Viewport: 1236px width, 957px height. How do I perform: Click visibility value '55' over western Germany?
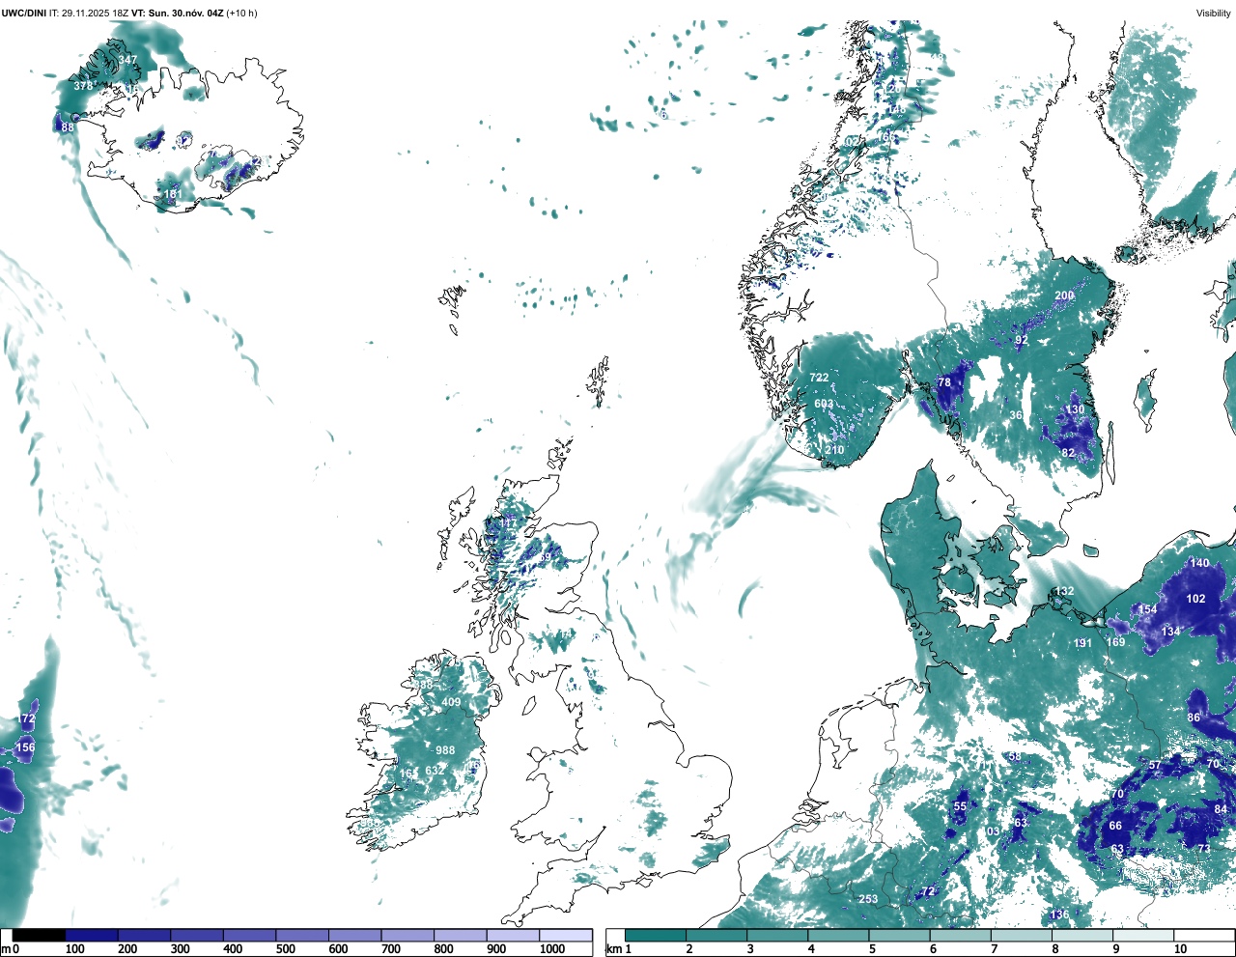click(960, 806)
